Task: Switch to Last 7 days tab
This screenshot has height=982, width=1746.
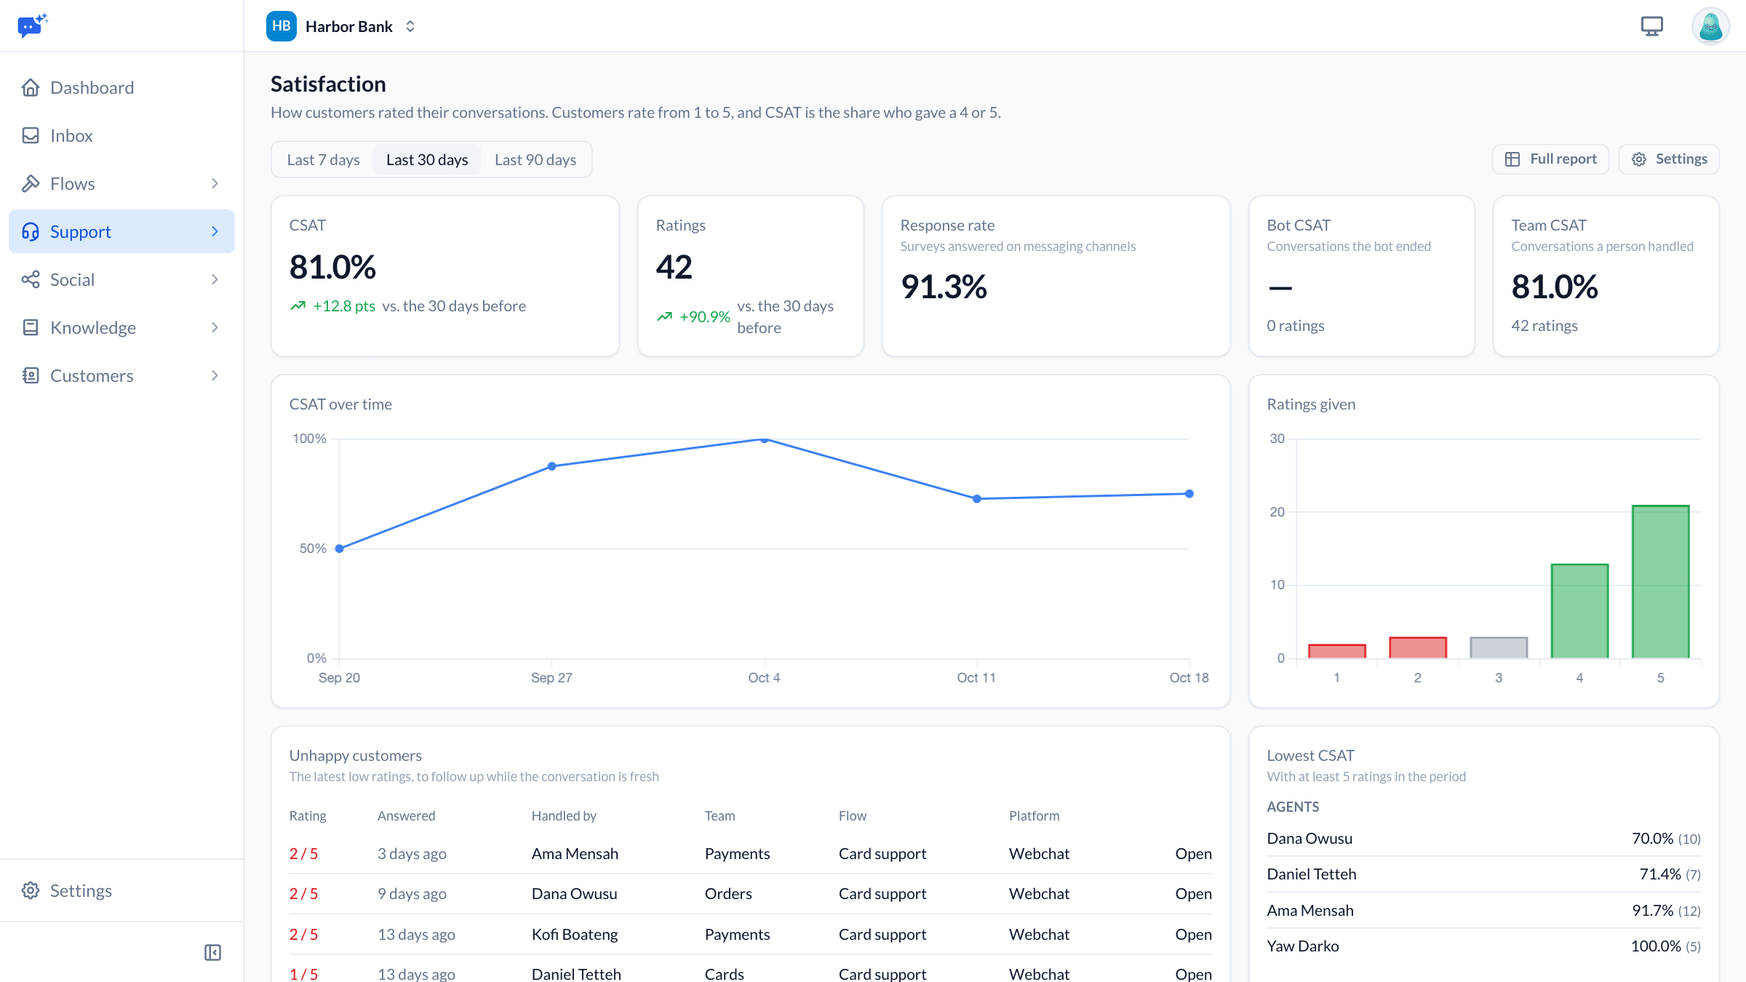Action: pyautogui.click(x=324, y=160)
